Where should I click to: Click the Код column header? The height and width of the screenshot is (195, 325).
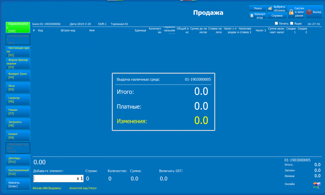(x=40, y=30)
